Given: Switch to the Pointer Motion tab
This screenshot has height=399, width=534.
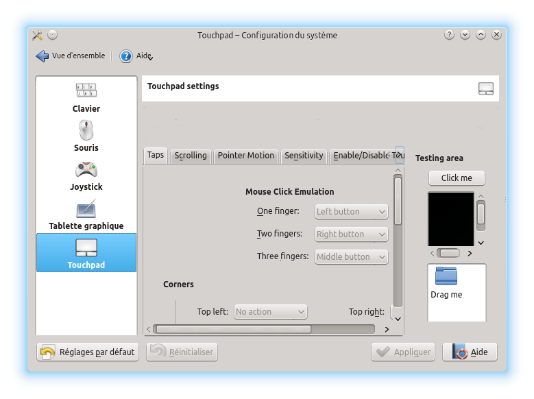Looking at the screenshot, I should [246, 156].
